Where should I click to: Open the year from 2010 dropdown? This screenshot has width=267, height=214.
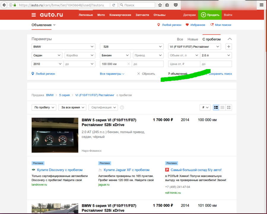47,64
